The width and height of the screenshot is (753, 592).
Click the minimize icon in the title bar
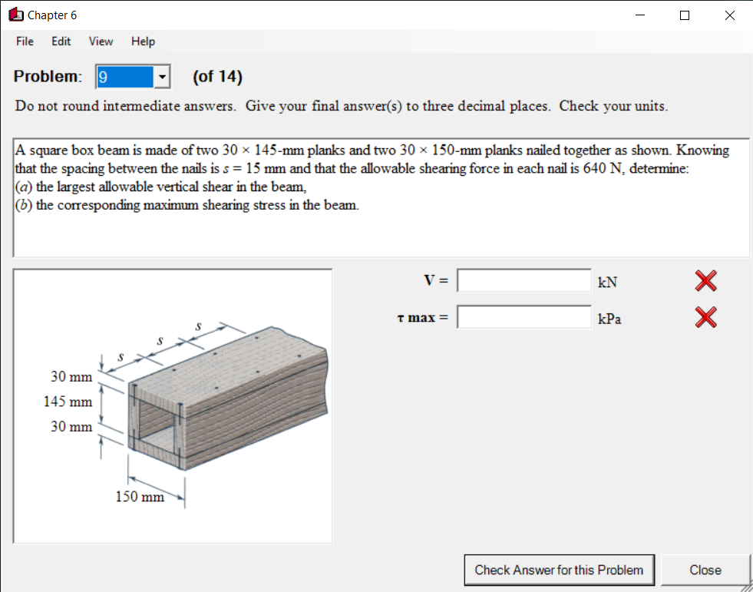click(639, 15)
